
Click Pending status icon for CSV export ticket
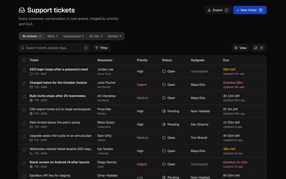pyautogui.click(x=164, y=111)
